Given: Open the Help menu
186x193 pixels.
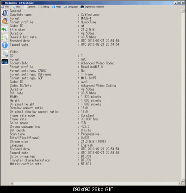Looking at the screenshot, I should 56,7.
